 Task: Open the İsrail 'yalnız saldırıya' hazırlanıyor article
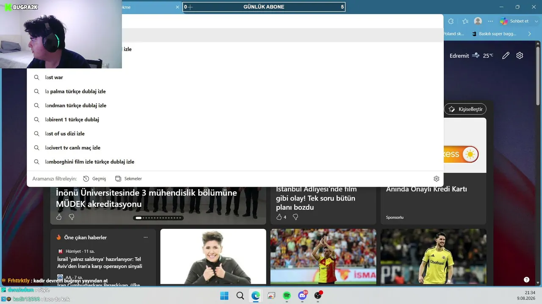coord(100,263)
